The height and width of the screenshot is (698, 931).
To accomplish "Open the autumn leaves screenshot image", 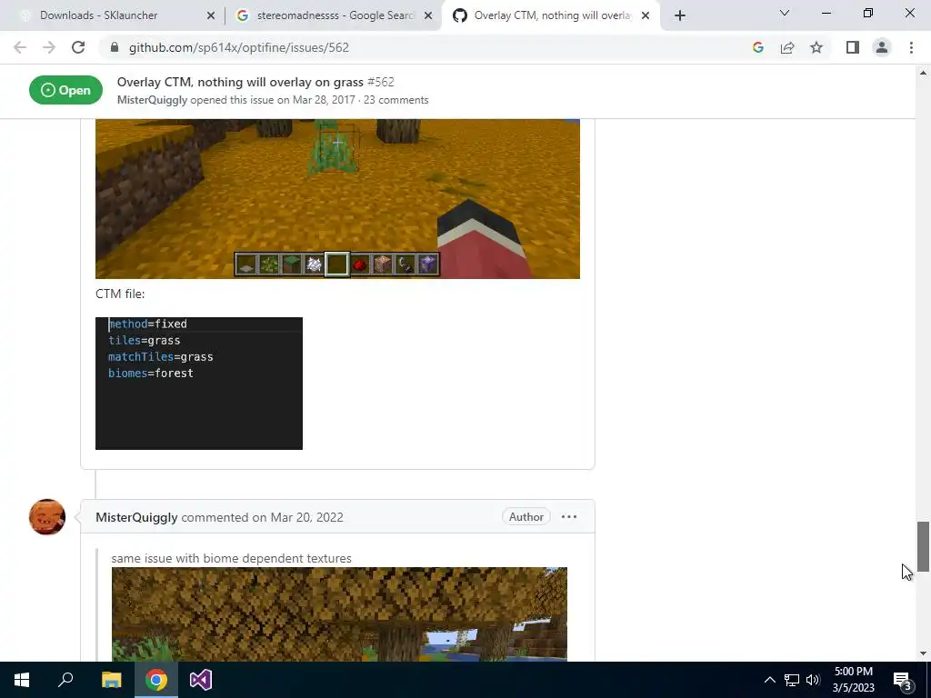I will tap(339, 614).
